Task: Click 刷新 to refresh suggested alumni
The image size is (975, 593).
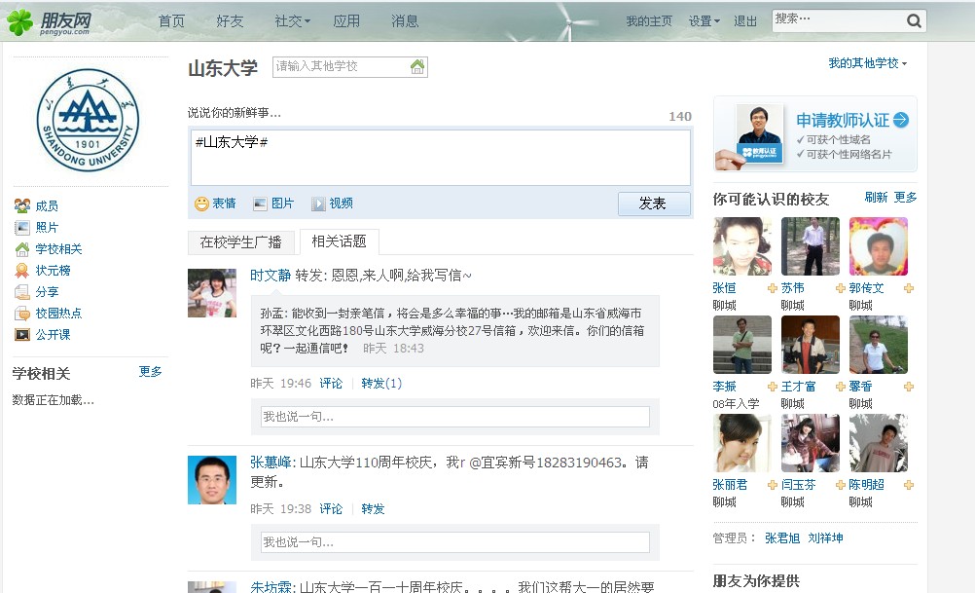Action: 876,198
